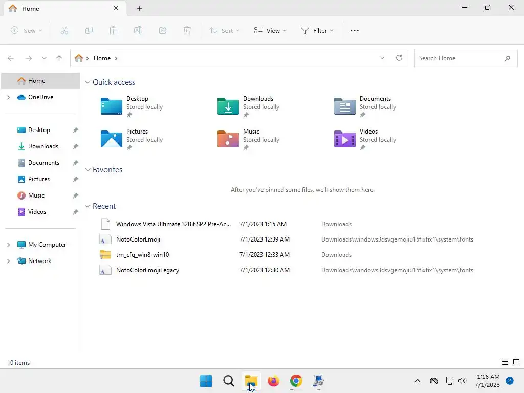Select OneDrive in navigation pane
Image resolution: width=524 pixels, height=393 pixels.
[40, 97]
